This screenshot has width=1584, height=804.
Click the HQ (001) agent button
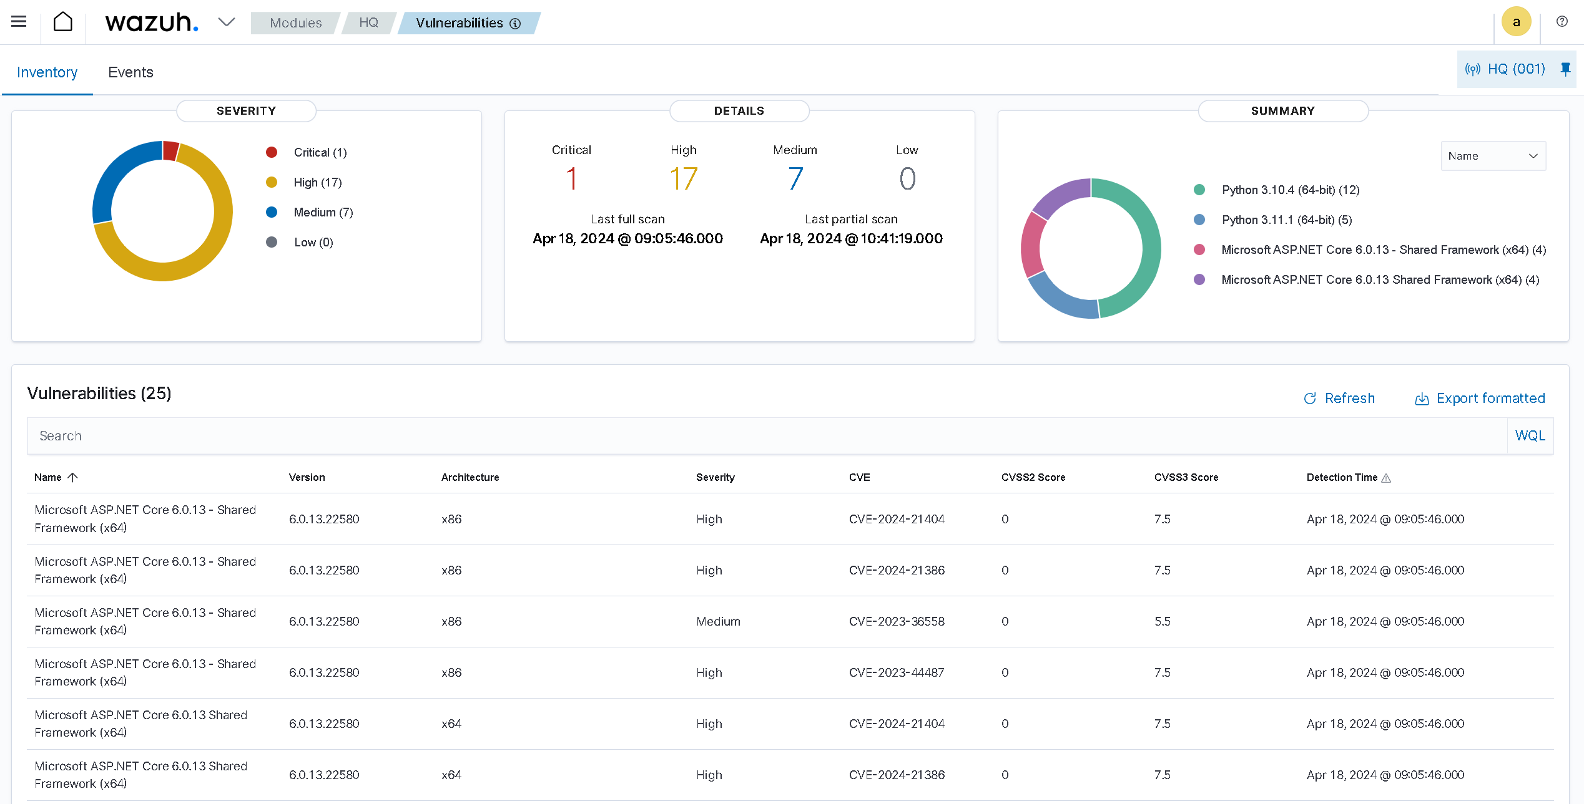(x=1516, y=69)
